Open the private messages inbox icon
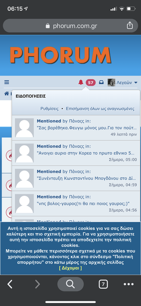 [101, 82]
